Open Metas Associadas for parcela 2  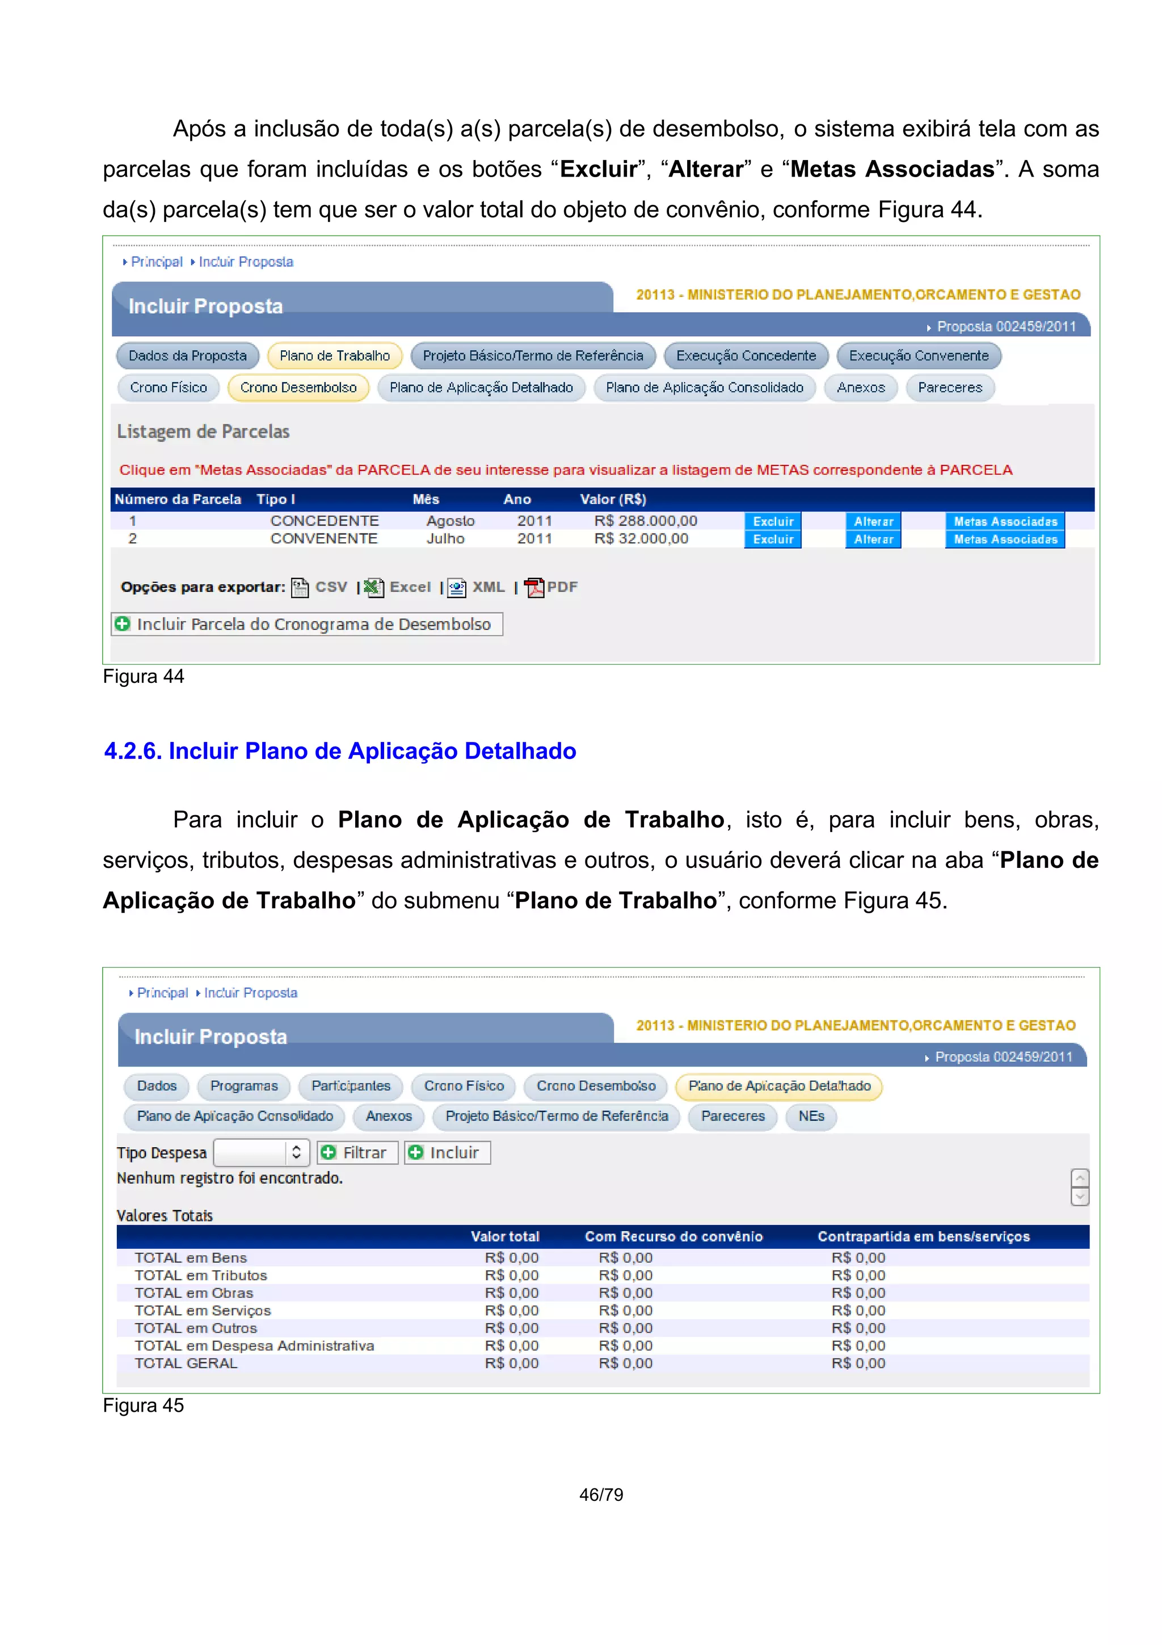tap(1005, 539)
